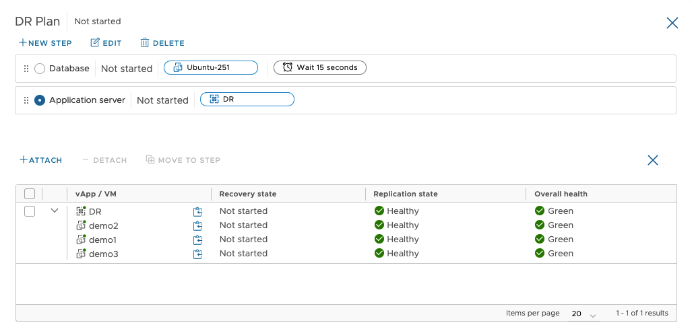Tick the DR row checkbox

tap(30, 211)
